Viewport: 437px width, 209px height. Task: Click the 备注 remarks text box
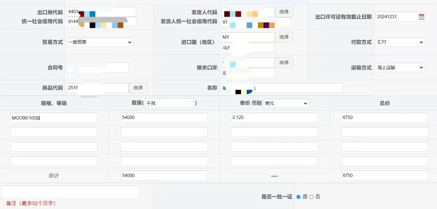[70, 192]
